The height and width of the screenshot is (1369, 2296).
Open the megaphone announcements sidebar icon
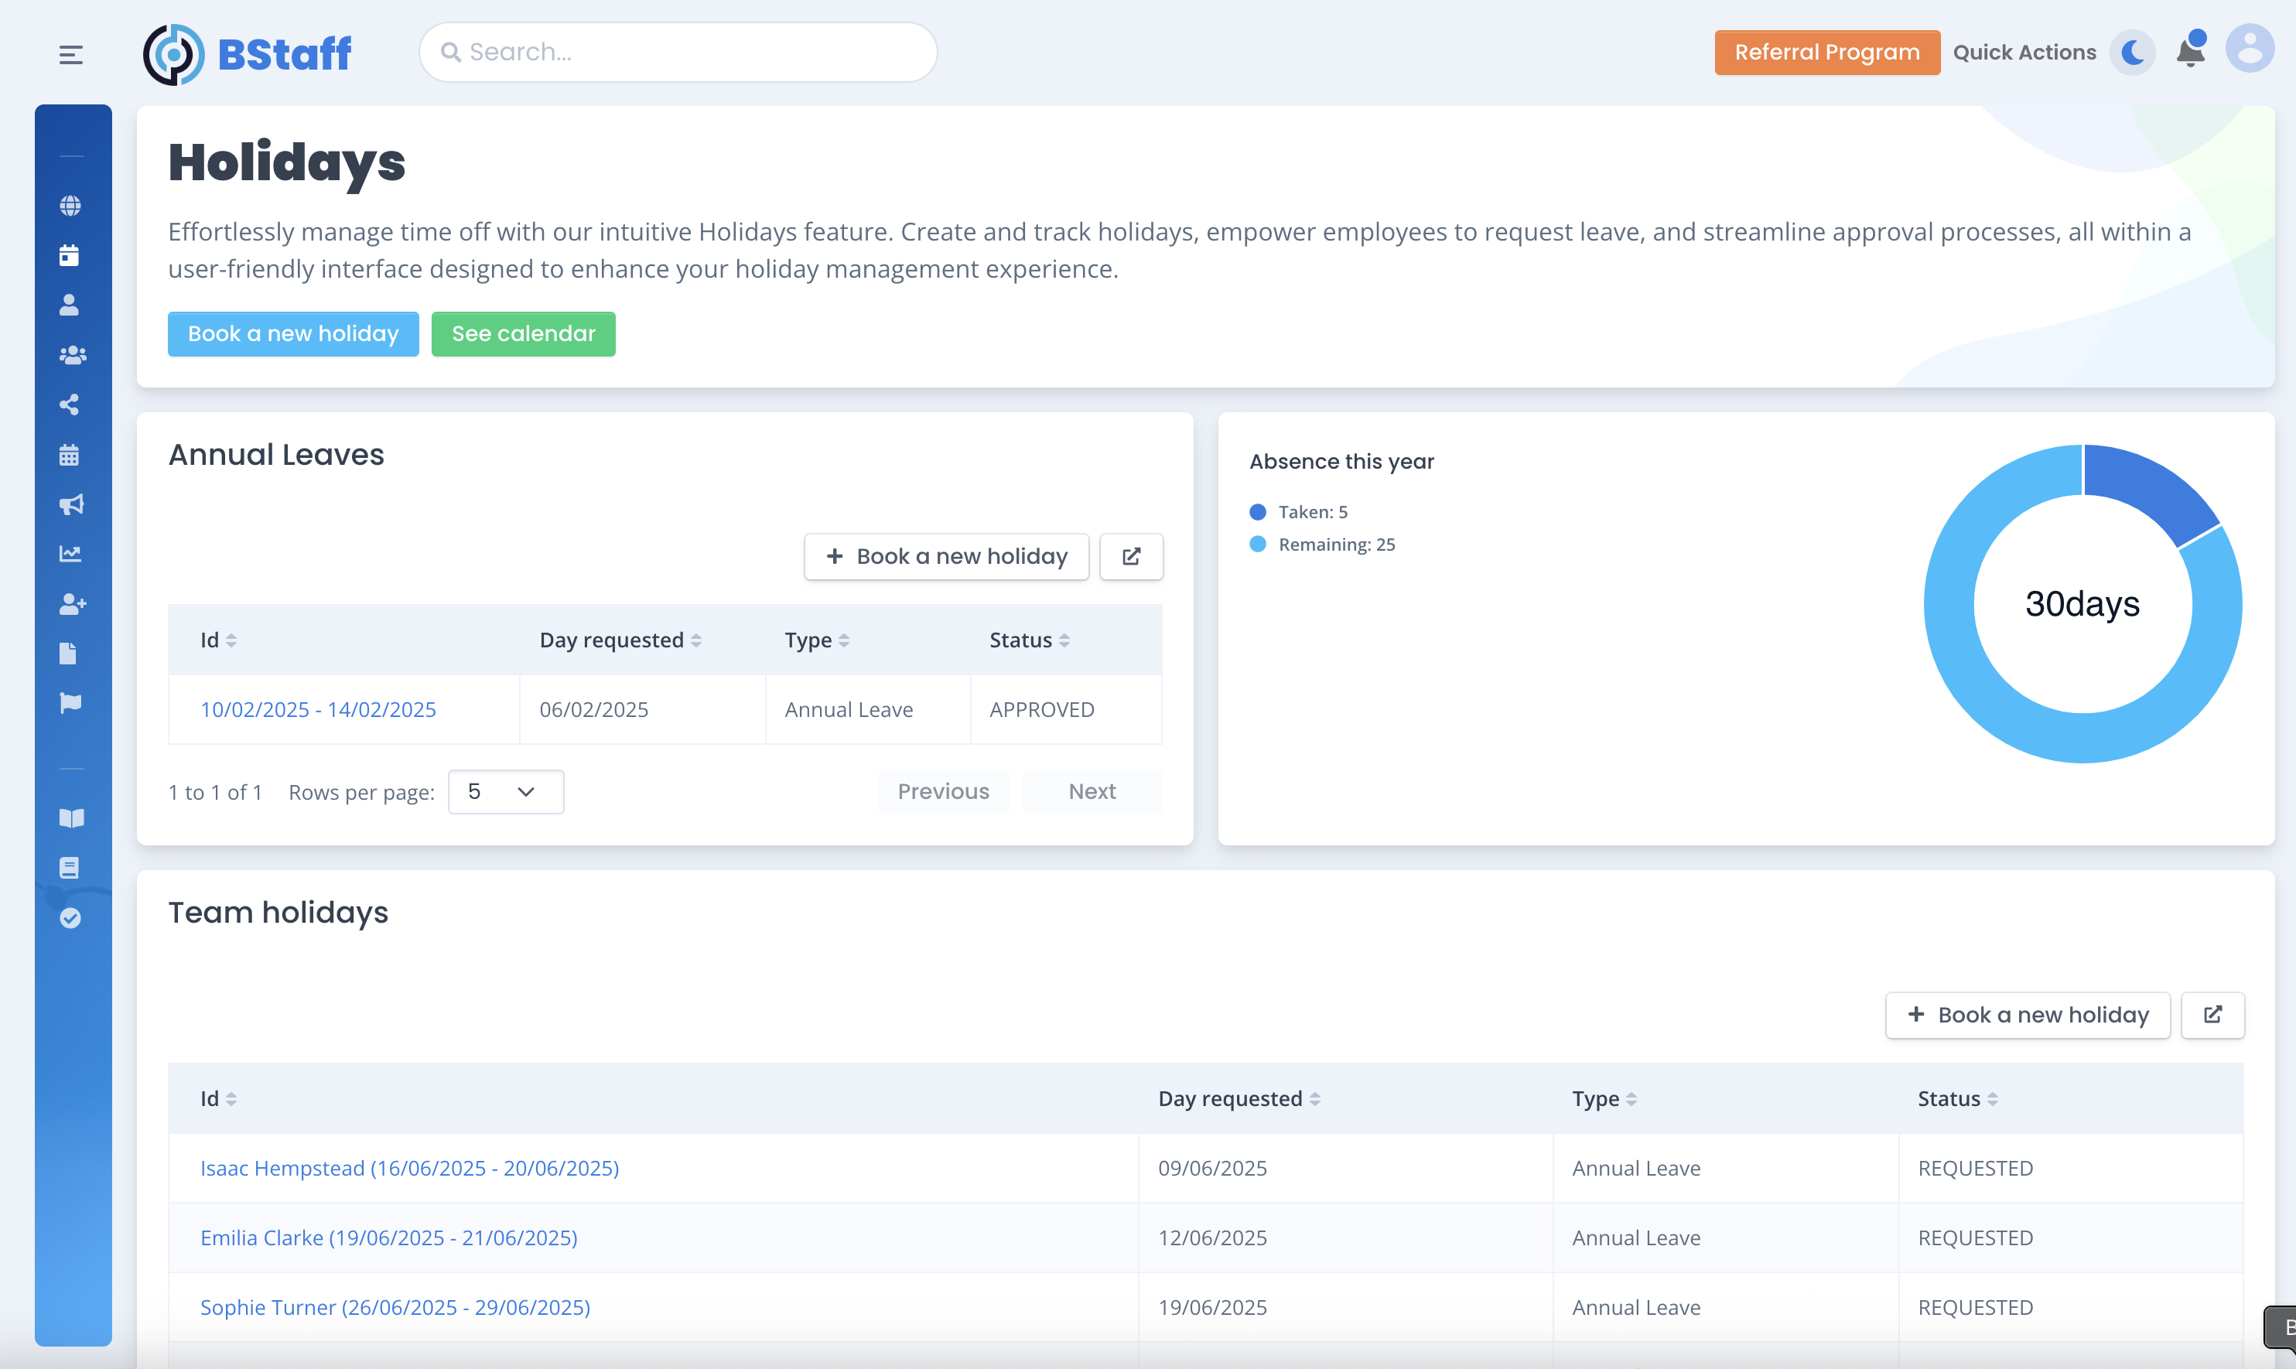point(71,504)
